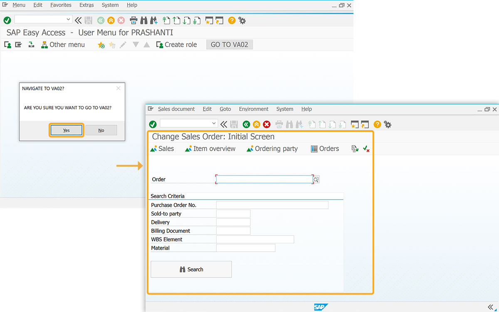Click the GO TO VA02 button
Image resolution: width=499 pixels, height=312 pixels.
(x=230, y=45)
